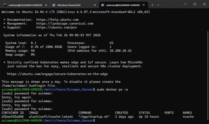Click the STATUS column header
Viewport: 209px width, 124px height.
pyautogui.click(x=144, y=113)
